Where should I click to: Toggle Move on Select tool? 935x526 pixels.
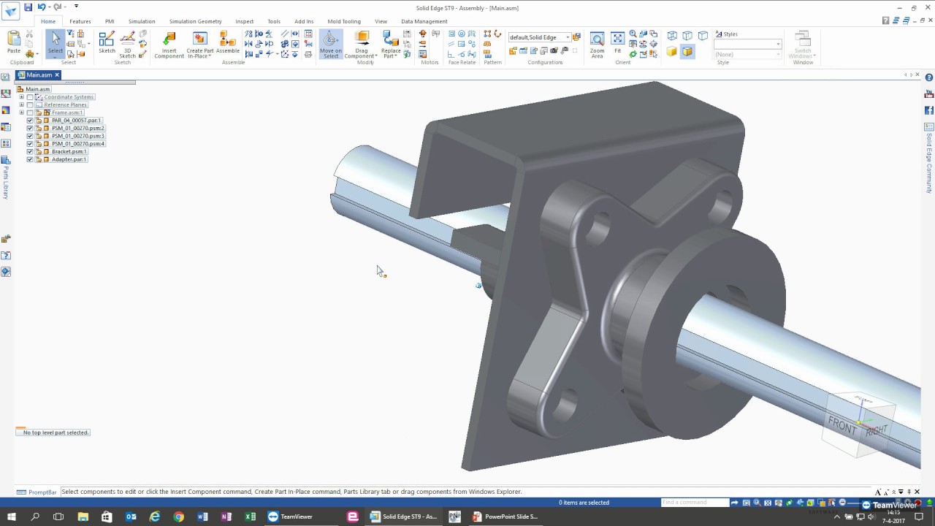tap(330, 44)
